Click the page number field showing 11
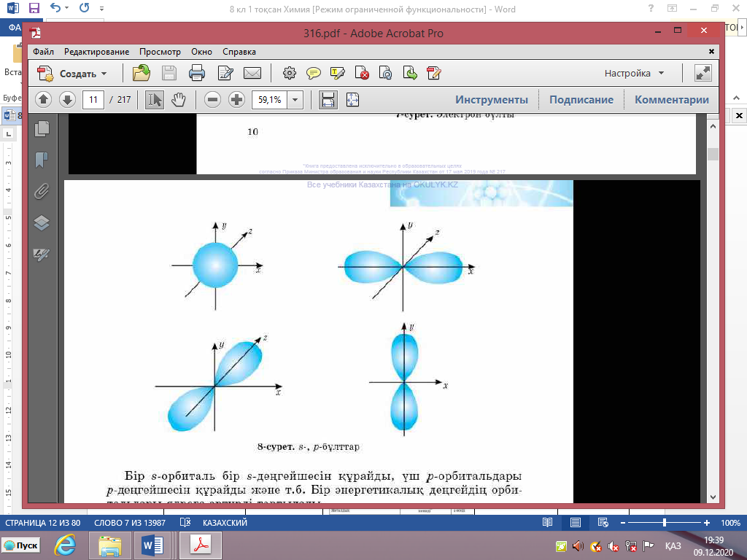 93,99
